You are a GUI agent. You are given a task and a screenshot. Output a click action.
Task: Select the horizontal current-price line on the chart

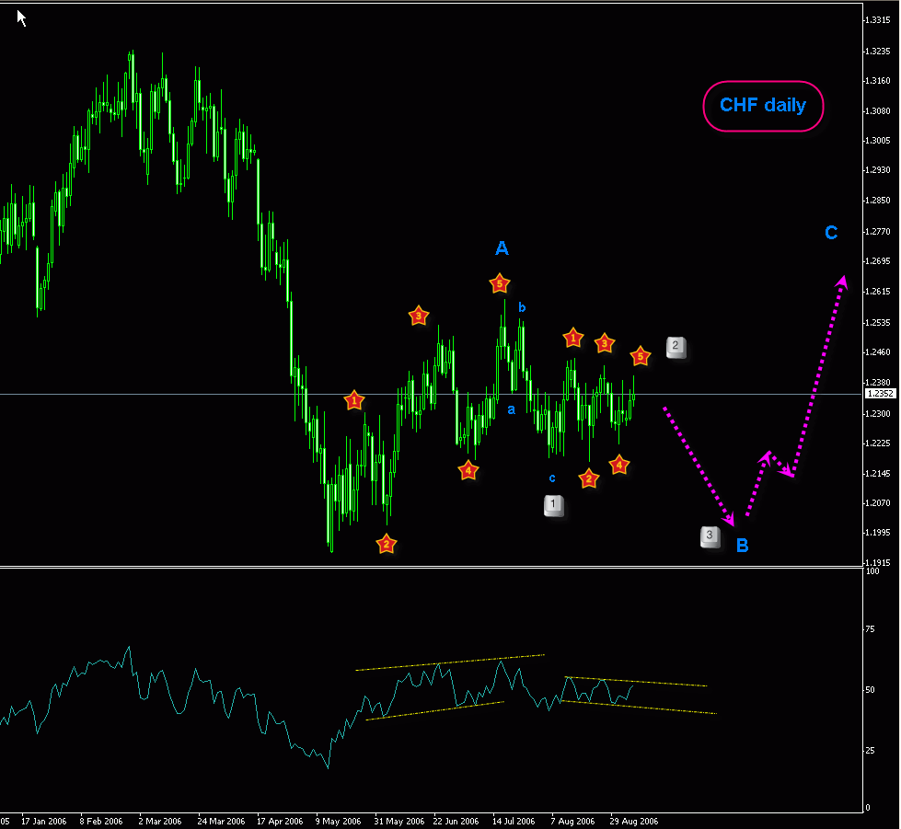[x=431, y=394]
